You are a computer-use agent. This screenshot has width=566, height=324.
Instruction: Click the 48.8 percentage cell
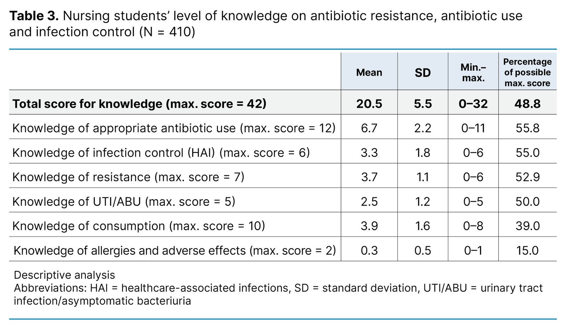pyautogui.click(x=527, y=104)
